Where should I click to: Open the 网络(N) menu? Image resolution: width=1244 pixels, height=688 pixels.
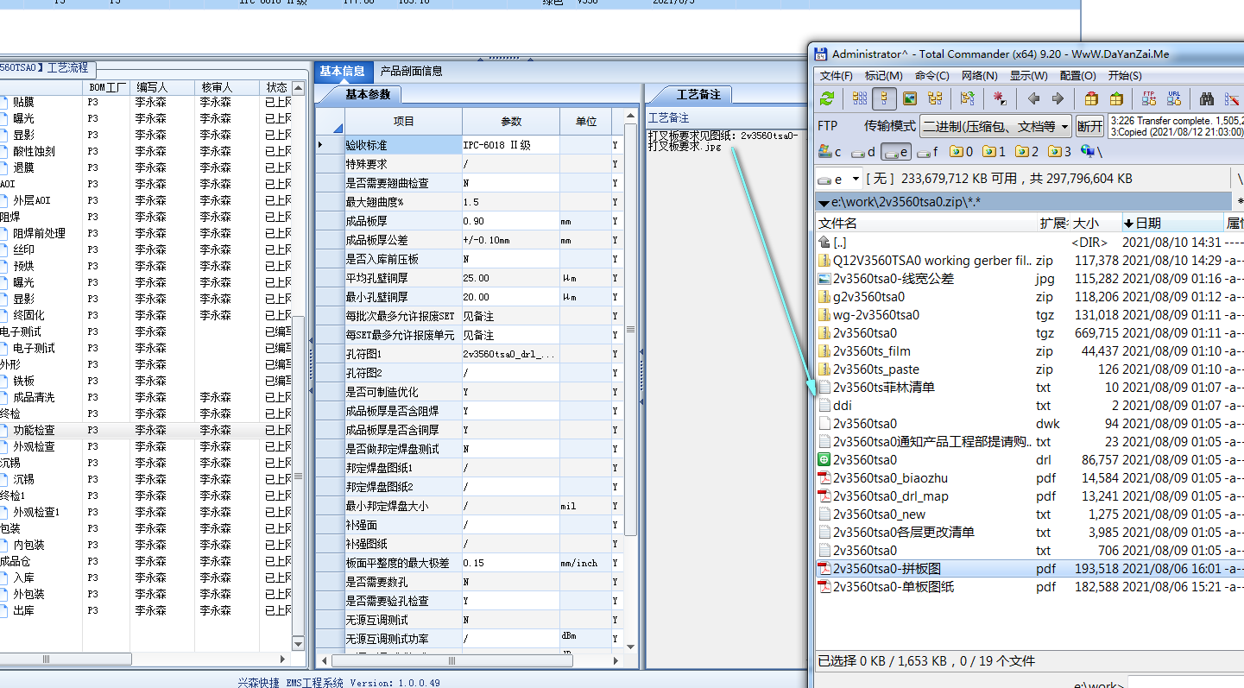980,76
